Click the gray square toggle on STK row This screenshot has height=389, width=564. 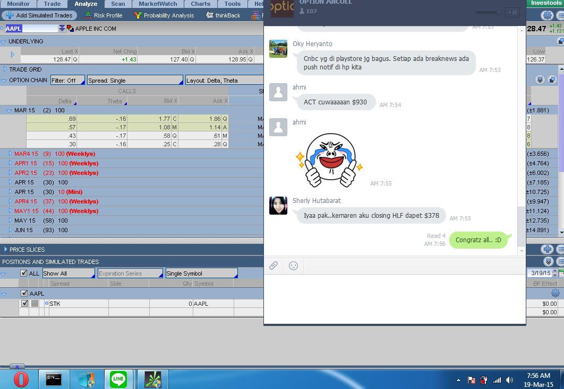click(x=35, y=303)
